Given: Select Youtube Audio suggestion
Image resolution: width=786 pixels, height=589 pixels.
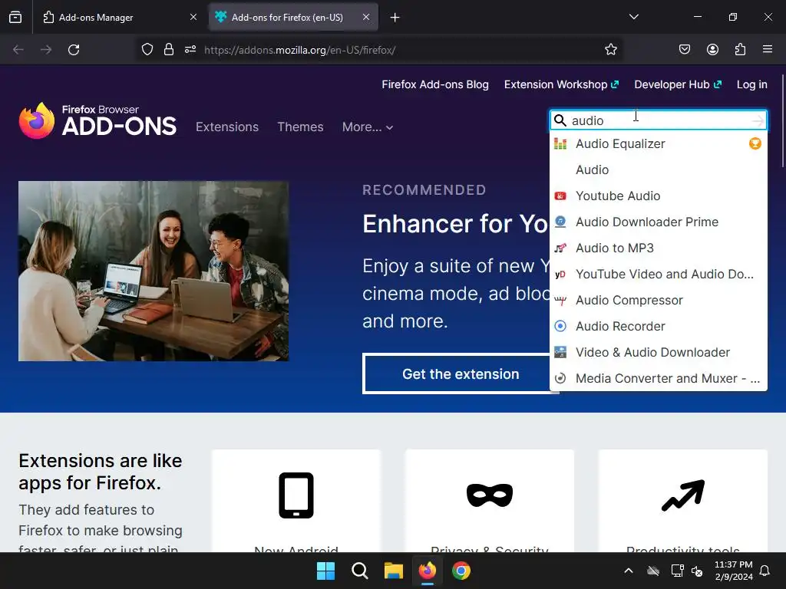Looking at the screenshot, I should tap(658, 196).
